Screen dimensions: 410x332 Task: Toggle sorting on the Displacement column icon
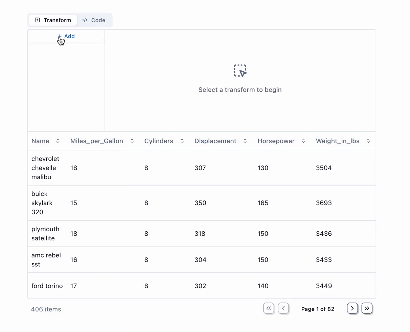click(245, 141)
